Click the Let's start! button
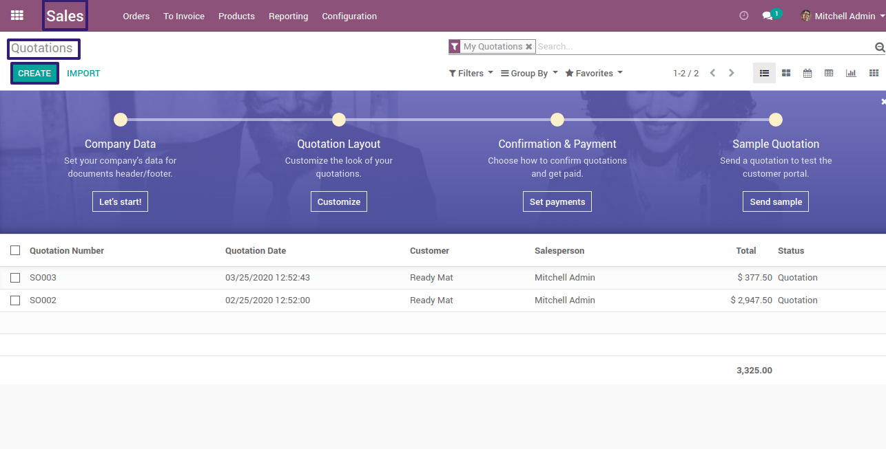 pyautogui.click(x=120, y=201)
